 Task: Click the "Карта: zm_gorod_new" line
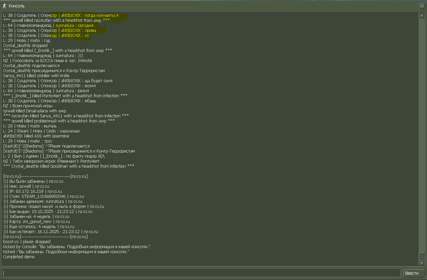[37, 222]
